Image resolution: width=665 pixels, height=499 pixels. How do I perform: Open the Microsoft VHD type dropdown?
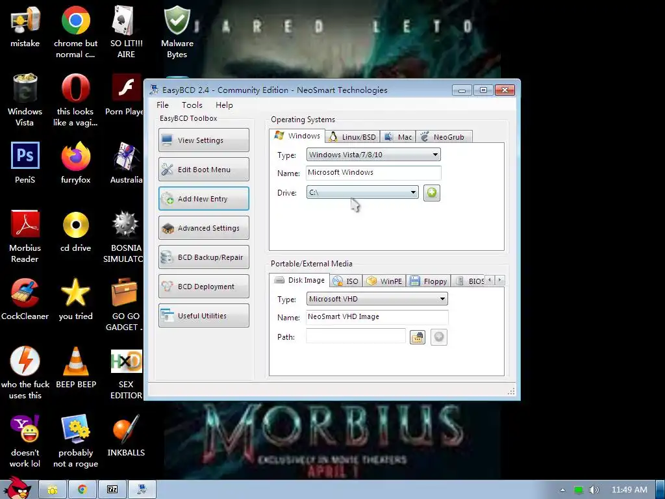pos(377,299)
